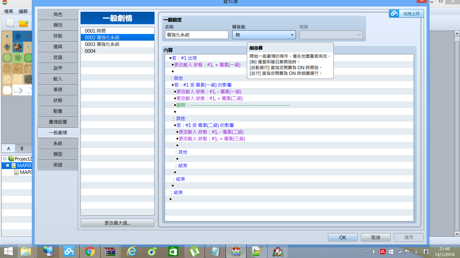This screenshot has width=460, height=258.
Task: Click the new project page icon
Action: click(10, 23)
